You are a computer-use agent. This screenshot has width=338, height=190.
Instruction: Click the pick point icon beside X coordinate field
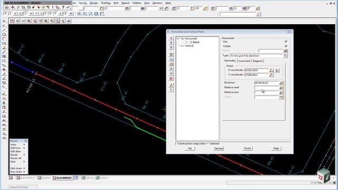[271, 70]
